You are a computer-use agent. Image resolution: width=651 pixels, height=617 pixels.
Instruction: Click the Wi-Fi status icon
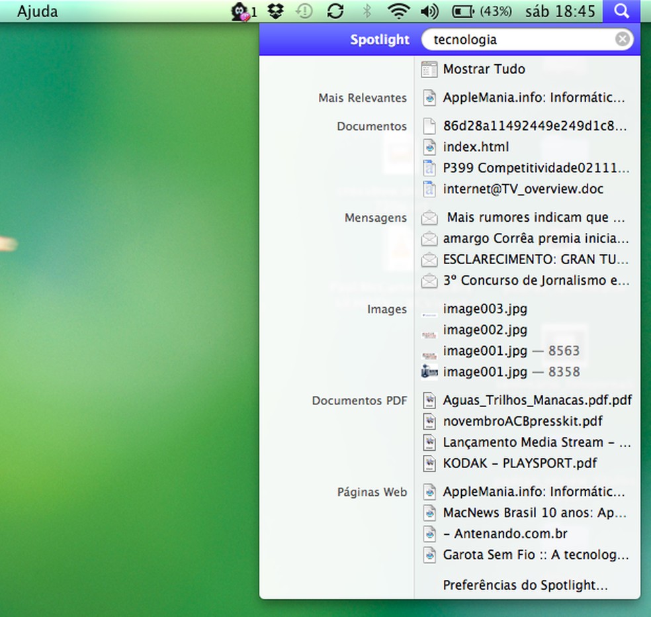(398, 11)
